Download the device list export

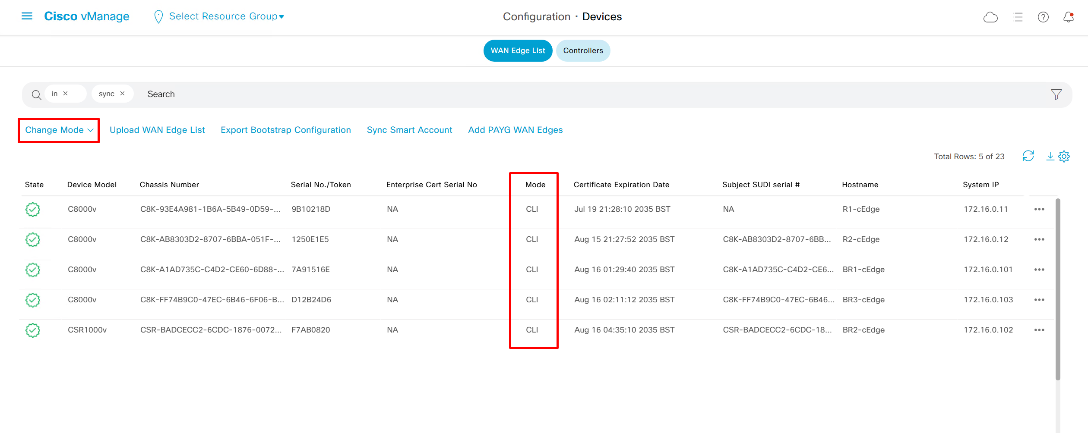(x=1050, y=156)
